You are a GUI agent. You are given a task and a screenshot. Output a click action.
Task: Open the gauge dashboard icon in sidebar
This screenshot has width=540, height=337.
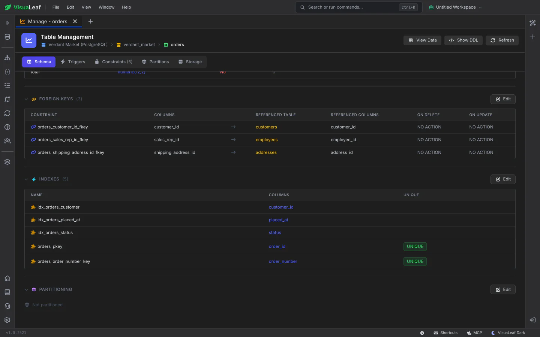pyautogui.click(x=7, y=127)
